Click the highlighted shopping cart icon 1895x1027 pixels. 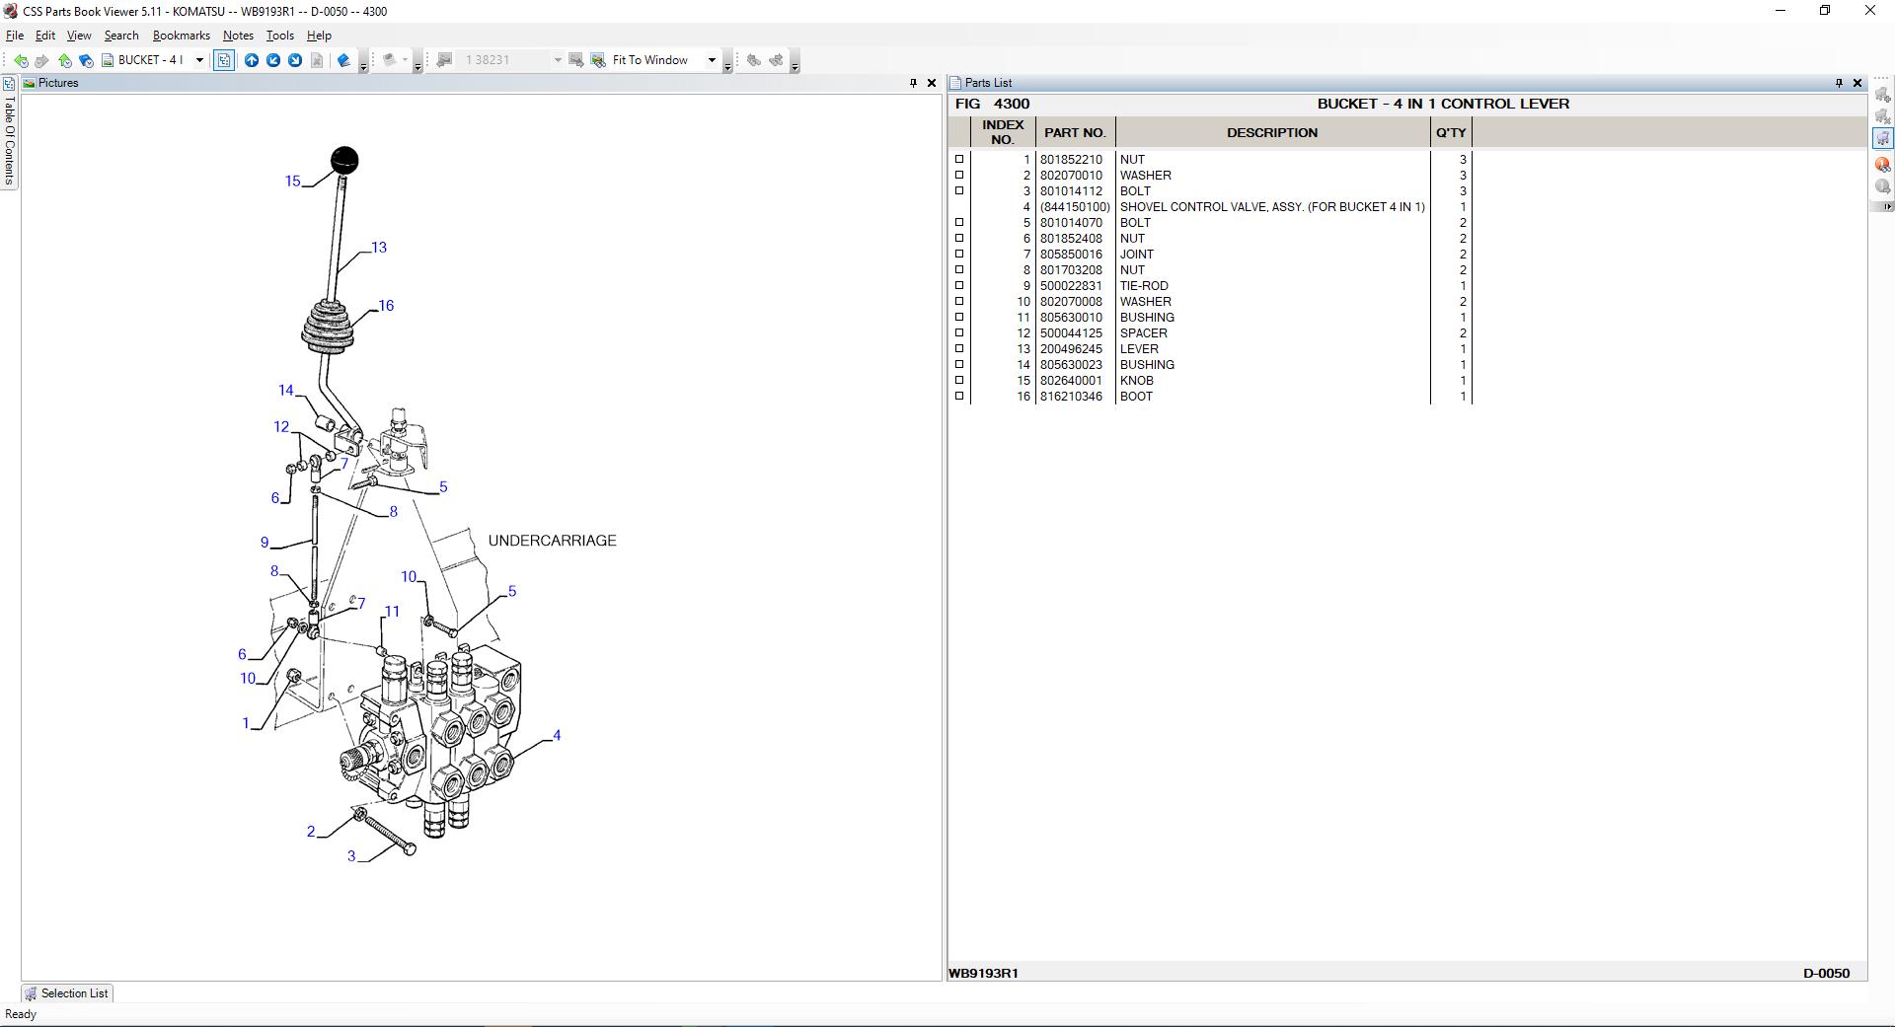coord(1882,139)
